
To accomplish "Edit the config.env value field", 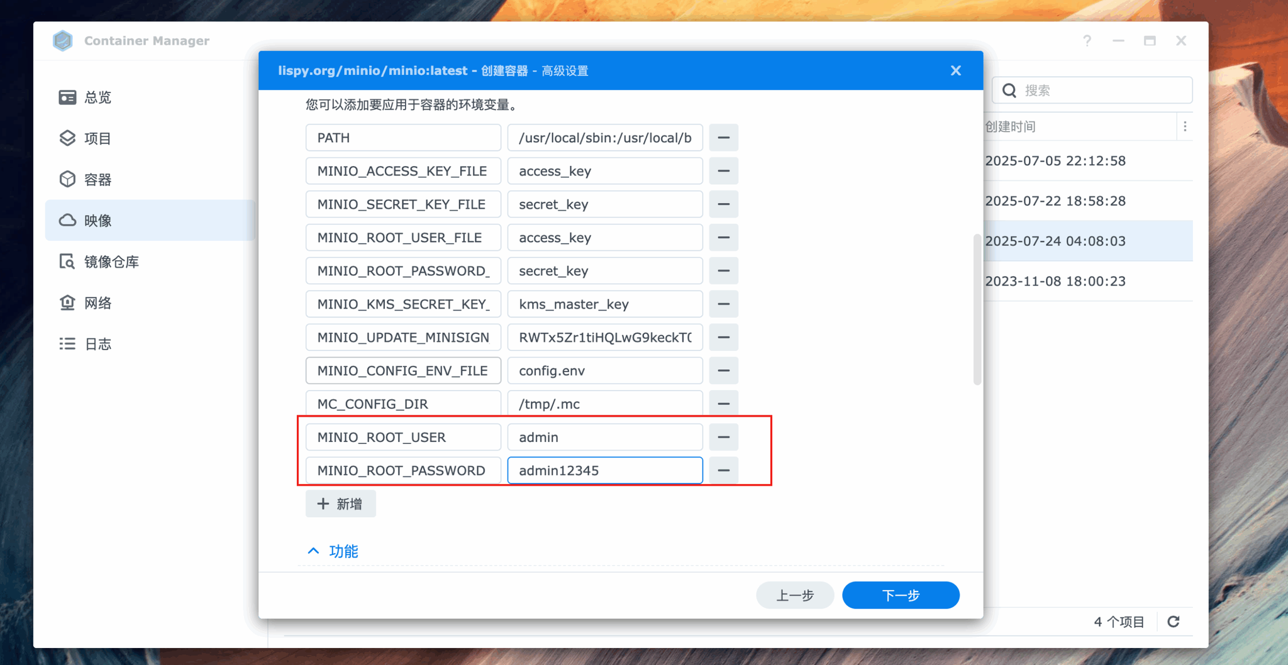I will (x=605, y=371).
